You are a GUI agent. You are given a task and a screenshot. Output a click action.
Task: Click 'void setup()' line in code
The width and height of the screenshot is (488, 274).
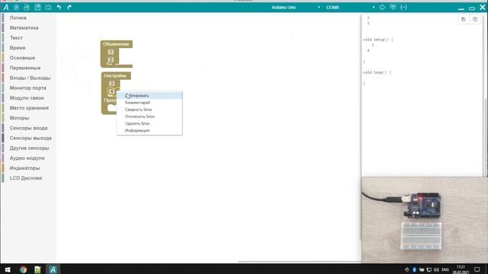pos(378,40)
